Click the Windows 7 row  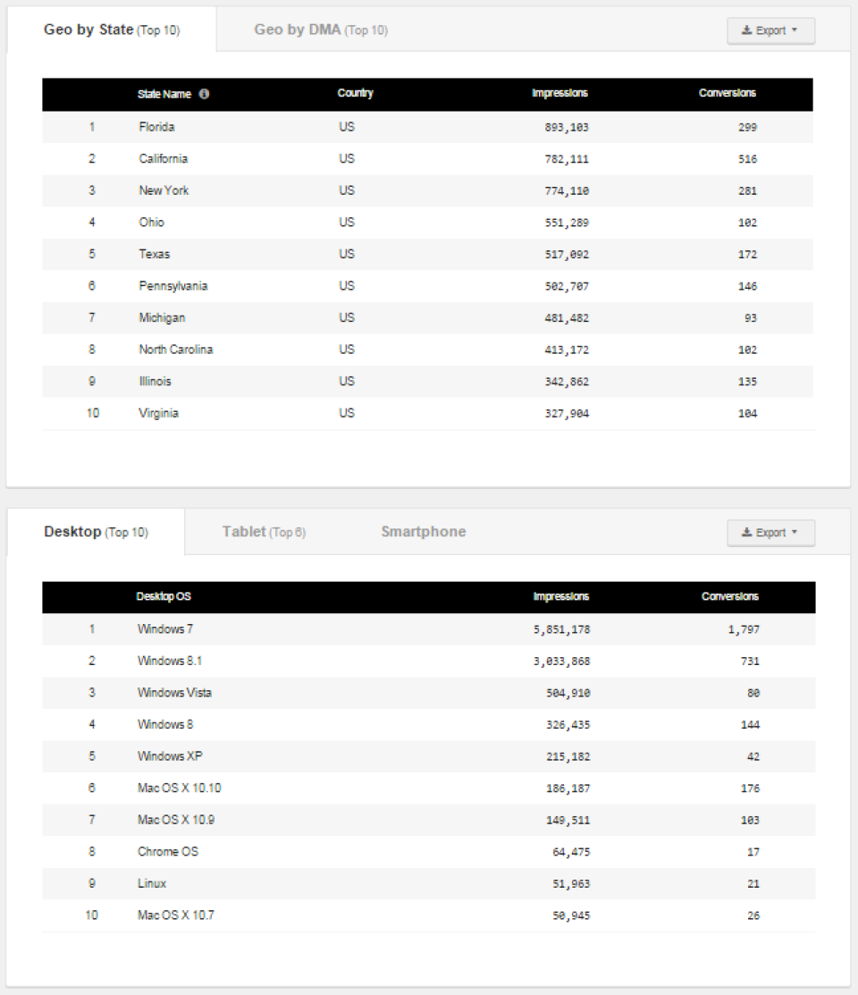click(357, 628)
